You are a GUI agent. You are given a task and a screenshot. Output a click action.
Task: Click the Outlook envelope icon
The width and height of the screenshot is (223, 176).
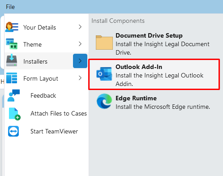(104, 74)
